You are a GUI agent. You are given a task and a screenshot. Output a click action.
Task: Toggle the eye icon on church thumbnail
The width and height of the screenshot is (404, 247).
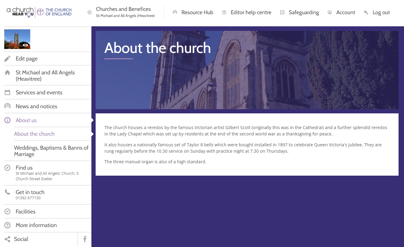(x=25, y=45)
